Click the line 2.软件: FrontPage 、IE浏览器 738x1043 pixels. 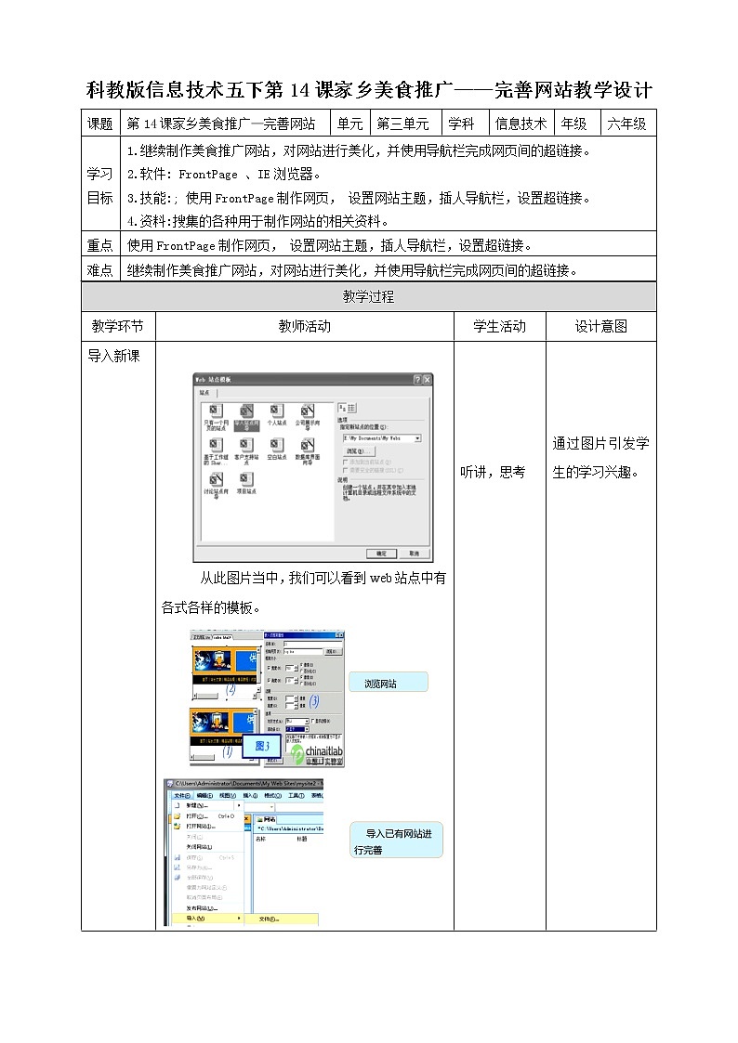224,175
